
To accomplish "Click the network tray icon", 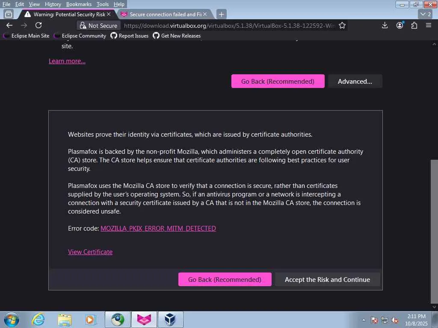I will [x=385, y=320].
